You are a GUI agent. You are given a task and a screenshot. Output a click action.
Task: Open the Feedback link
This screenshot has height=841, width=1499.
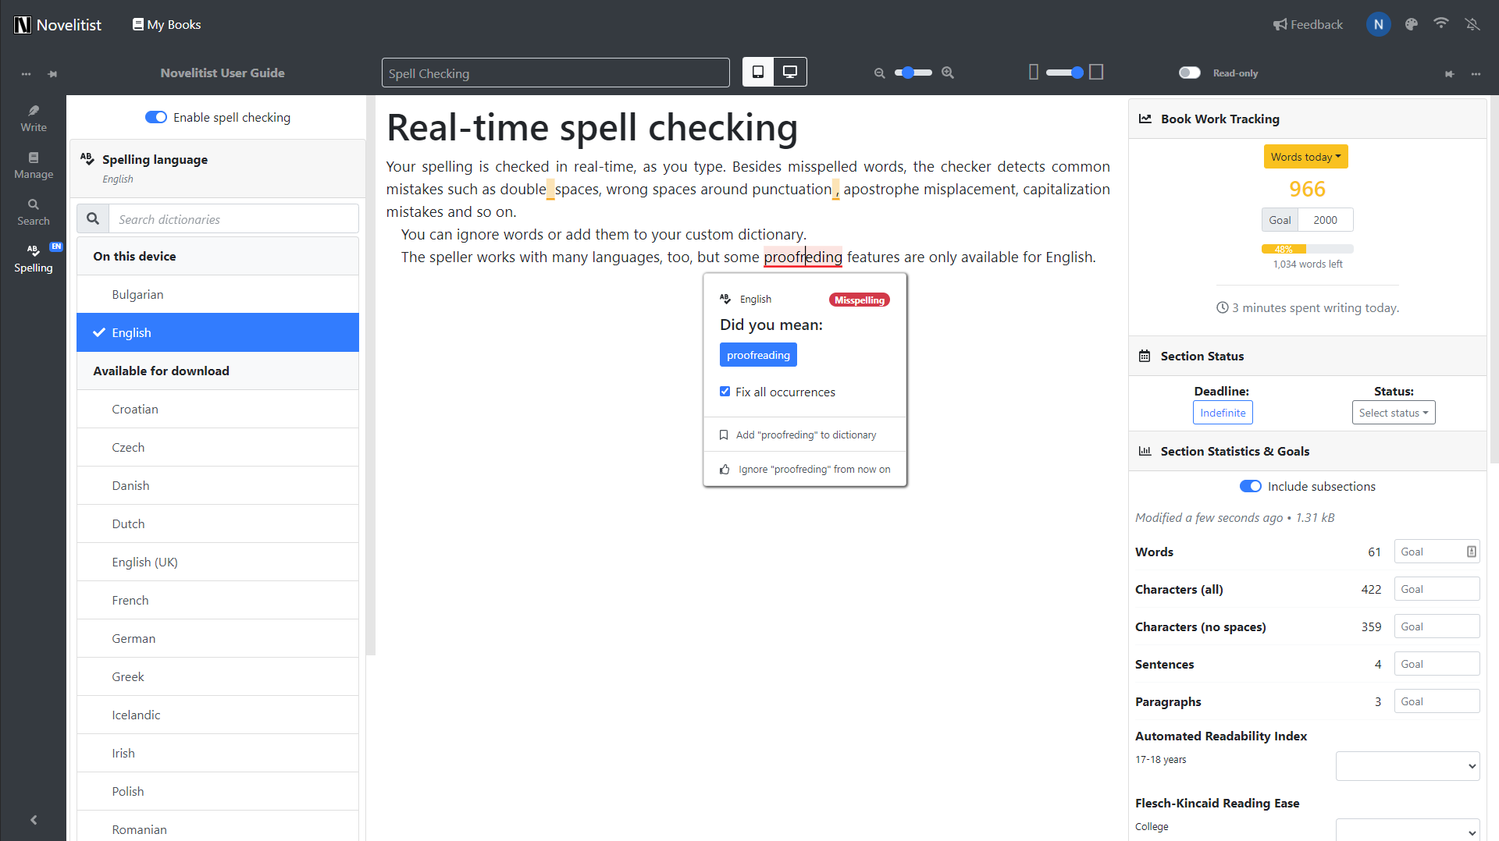click(x=1308, y=25)
